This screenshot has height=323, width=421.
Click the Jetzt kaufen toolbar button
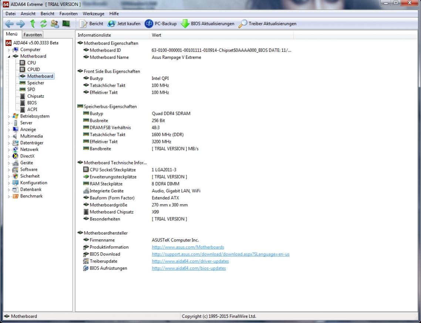click(x=124, y=24)
